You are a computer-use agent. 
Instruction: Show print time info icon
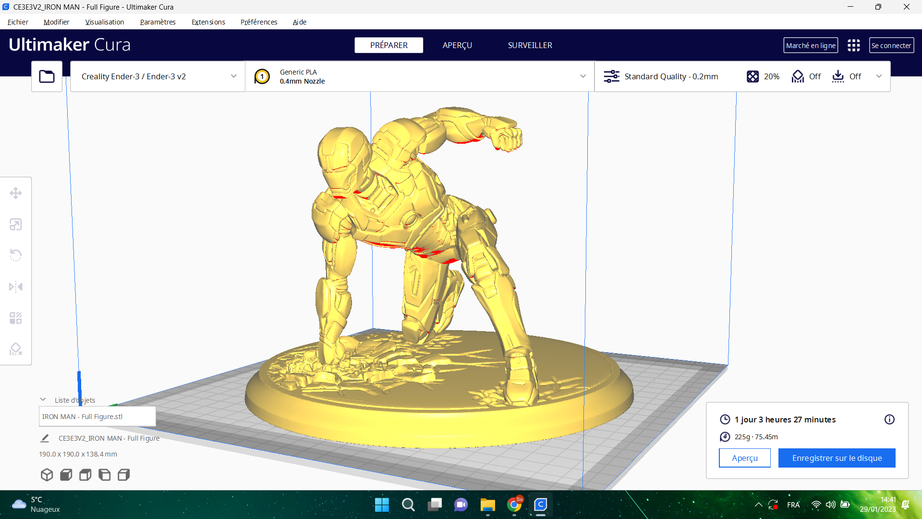pos(889,420)
